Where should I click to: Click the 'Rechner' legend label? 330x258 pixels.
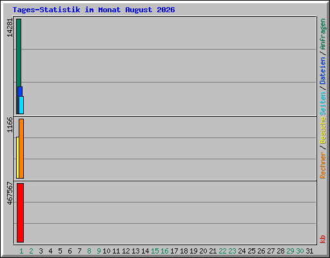pyautogui.click(x=322, y=165)
